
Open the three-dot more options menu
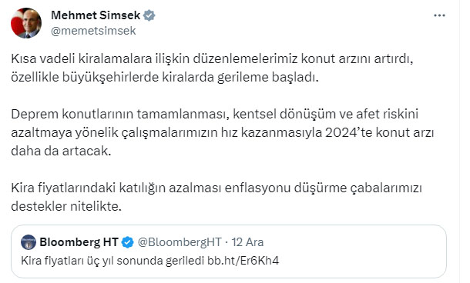point(439,15)
